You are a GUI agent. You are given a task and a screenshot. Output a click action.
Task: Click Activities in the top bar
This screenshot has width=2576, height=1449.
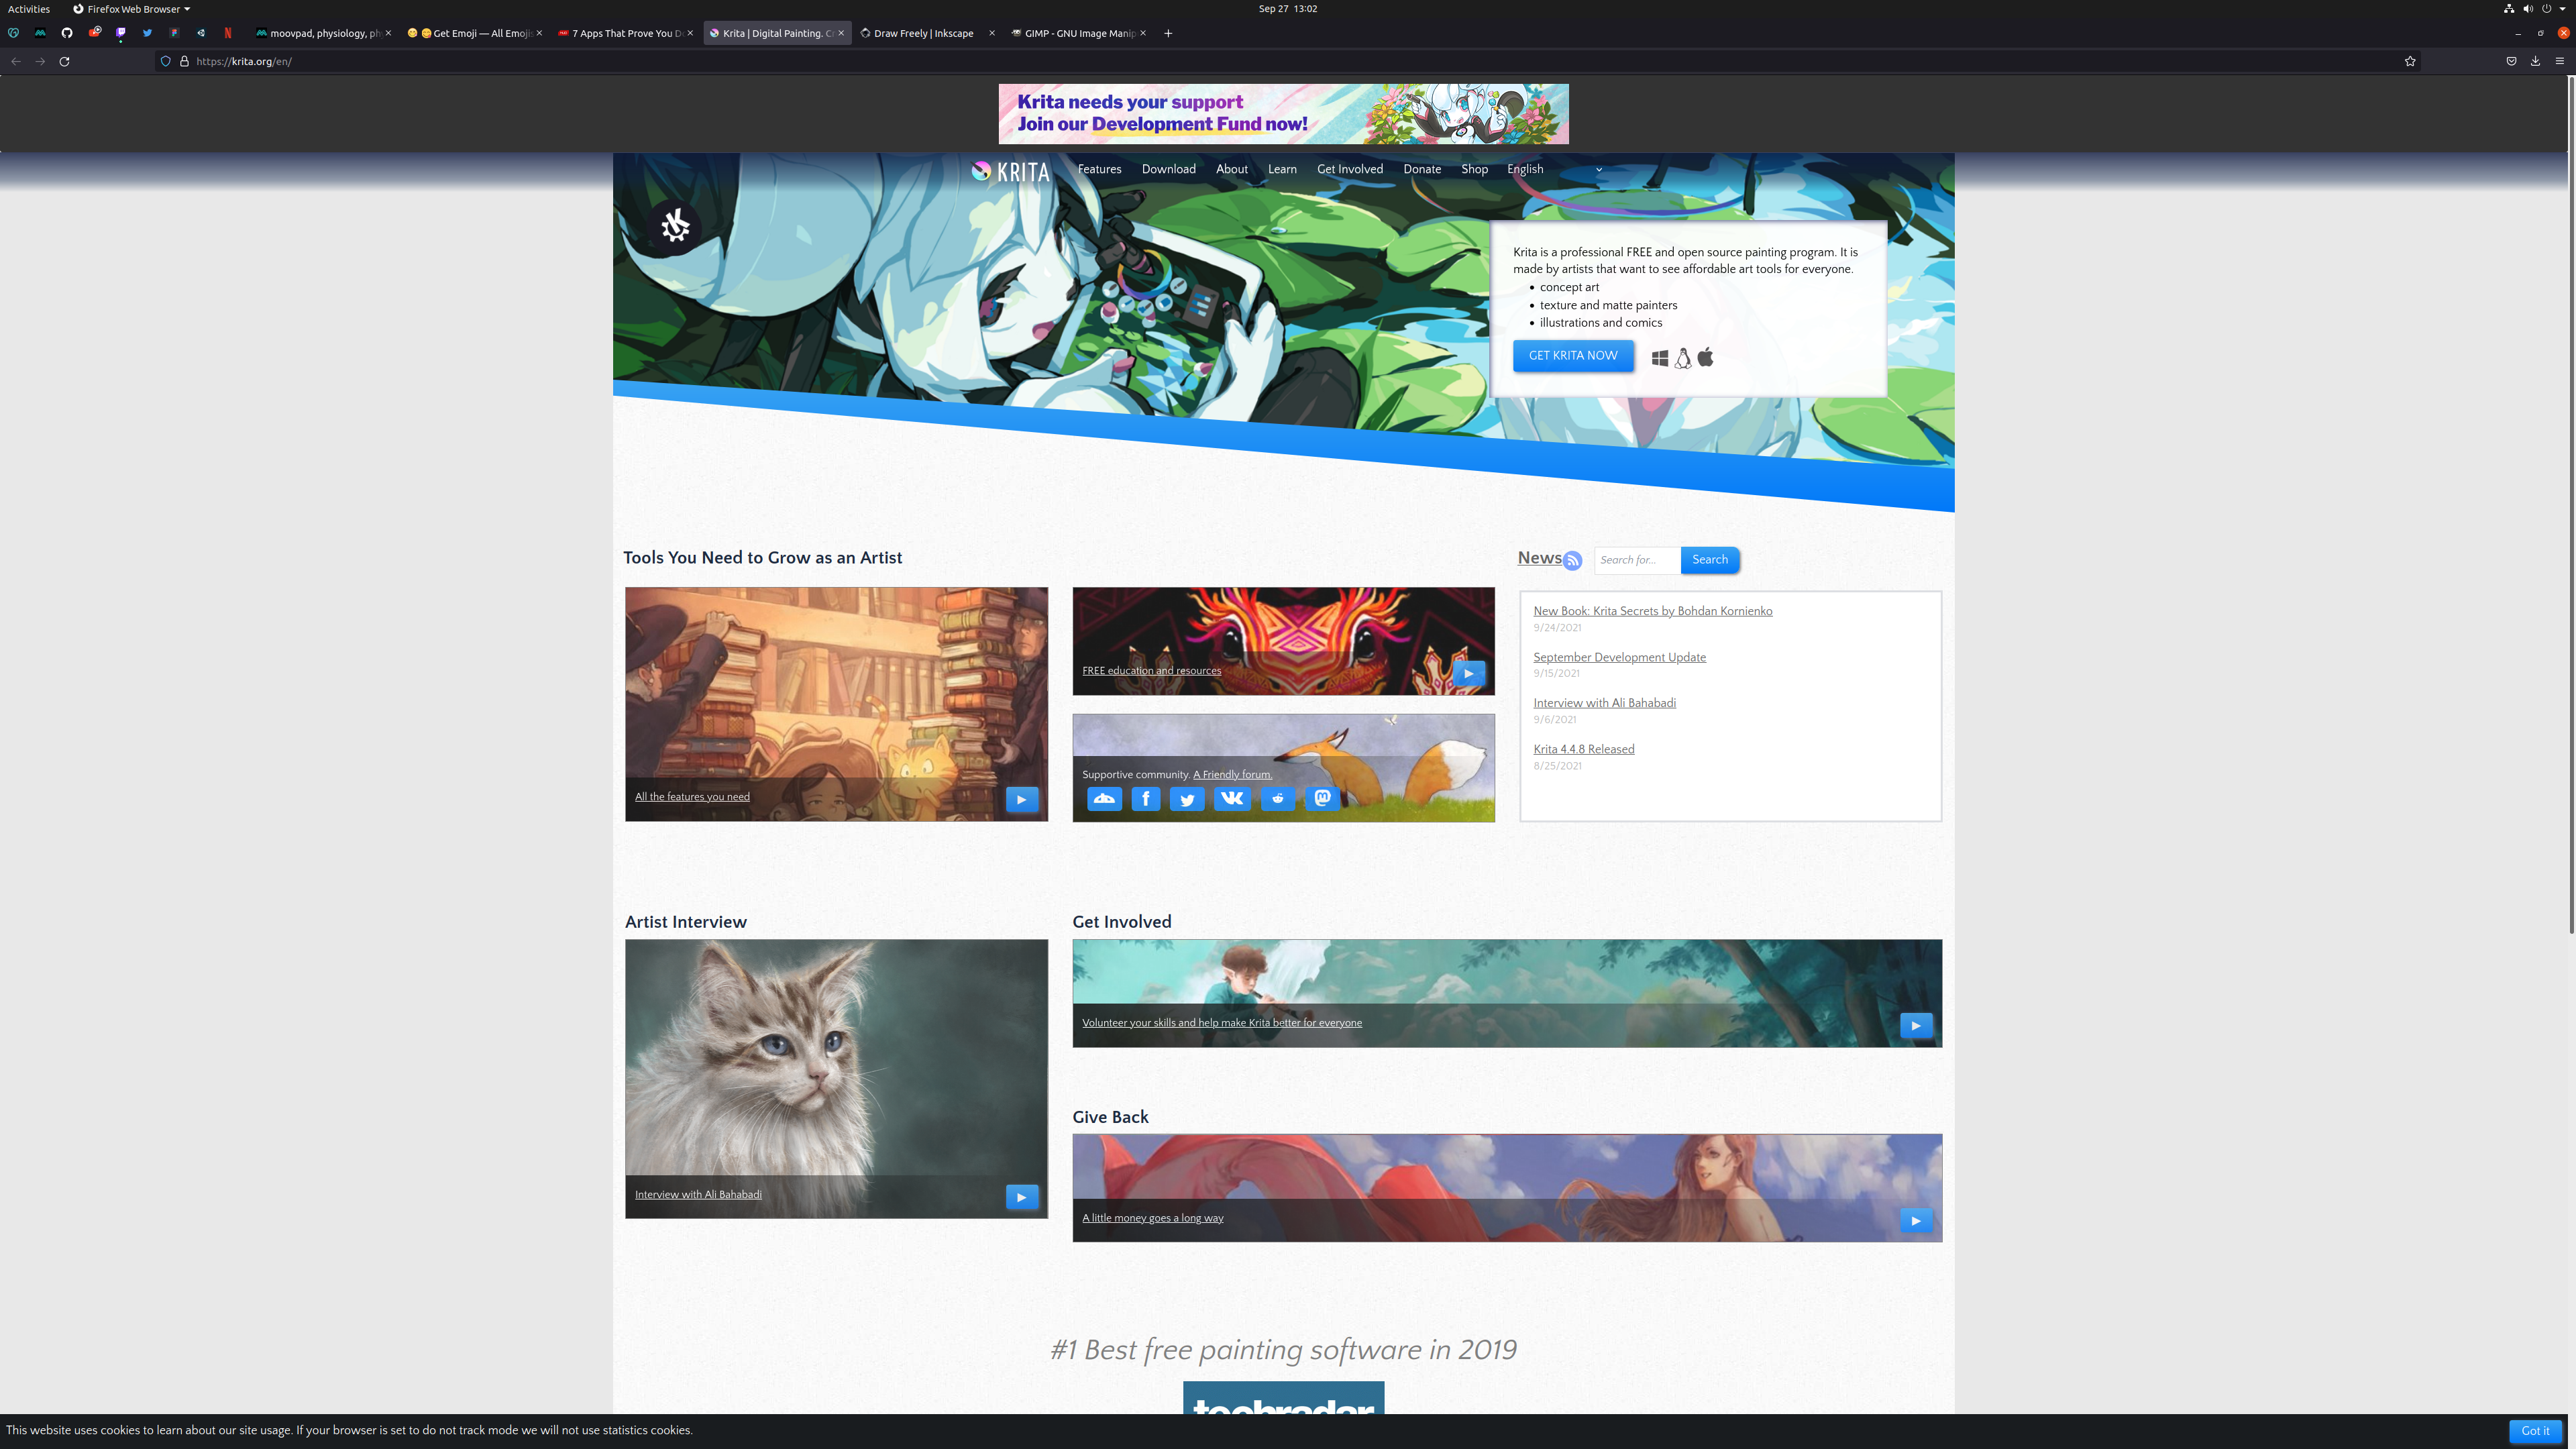click(x=29, y=9)
